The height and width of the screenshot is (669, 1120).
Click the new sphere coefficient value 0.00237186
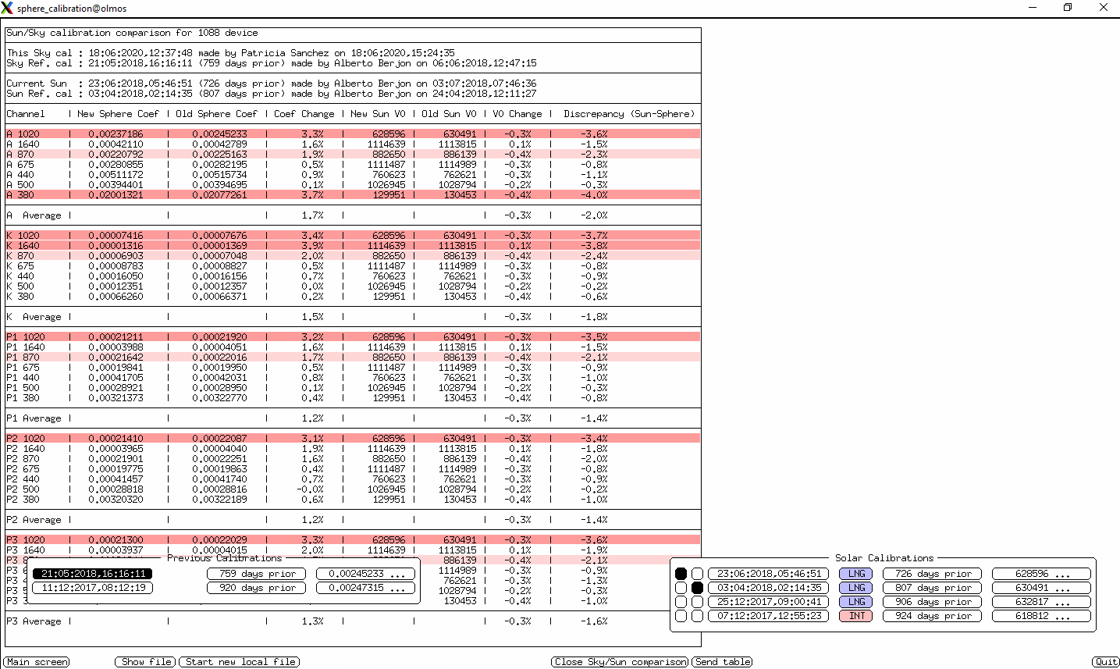pos(116,134)
